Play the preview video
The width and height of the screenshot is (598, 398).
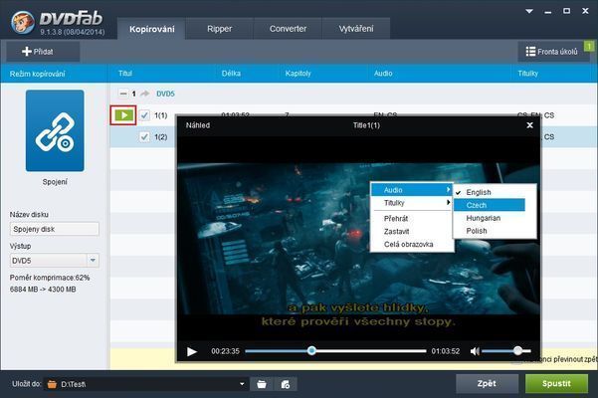[192, 351]
